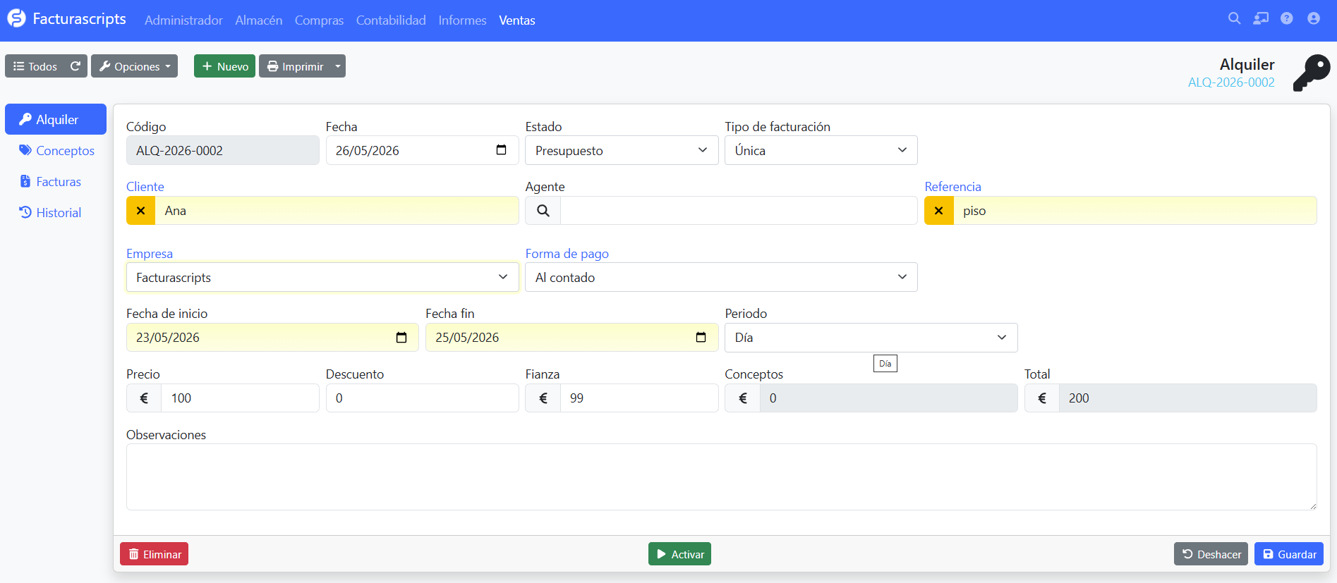Expand the Estado dropdown showing Presupuesto
This screenshot has width=1337, height=583.
[622, 150]
